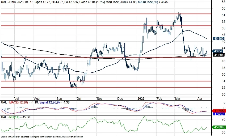Click the Dec label on date axis

pos(120,98)
